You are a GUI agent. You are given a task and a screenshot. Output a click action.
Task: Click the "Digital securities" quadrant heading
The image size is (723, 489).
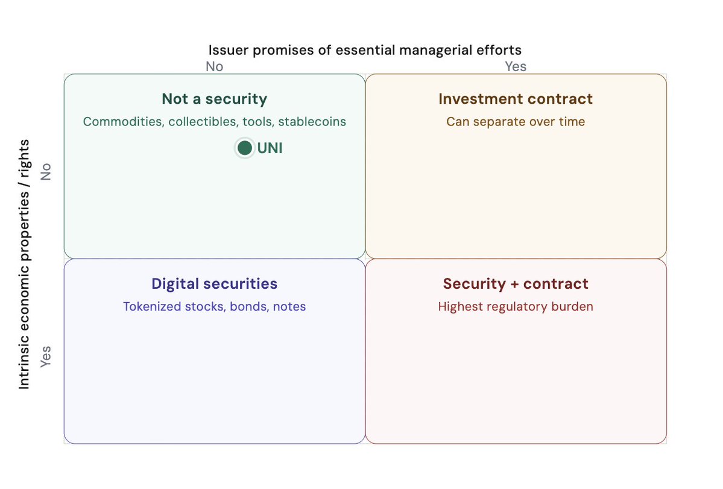214,283
